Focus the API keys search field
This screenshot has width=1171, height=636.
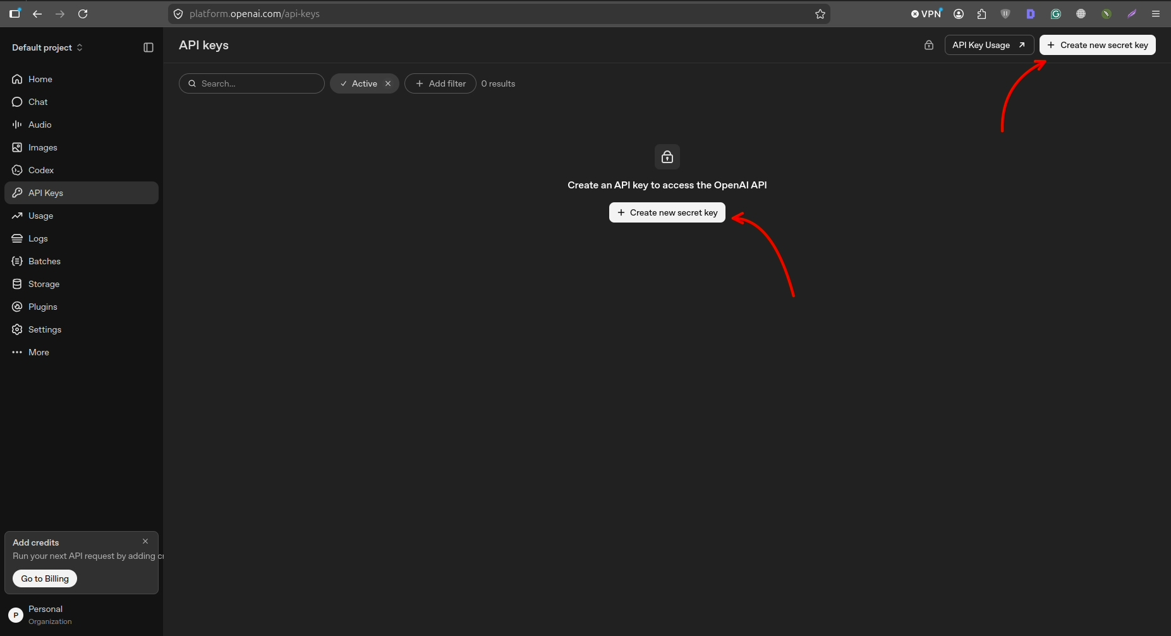(x=252, y=83)
